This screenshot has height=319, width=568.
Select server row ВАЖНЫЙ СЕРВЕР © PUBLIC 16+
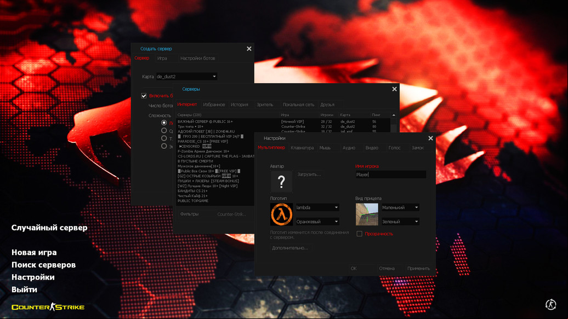(283, 121)
